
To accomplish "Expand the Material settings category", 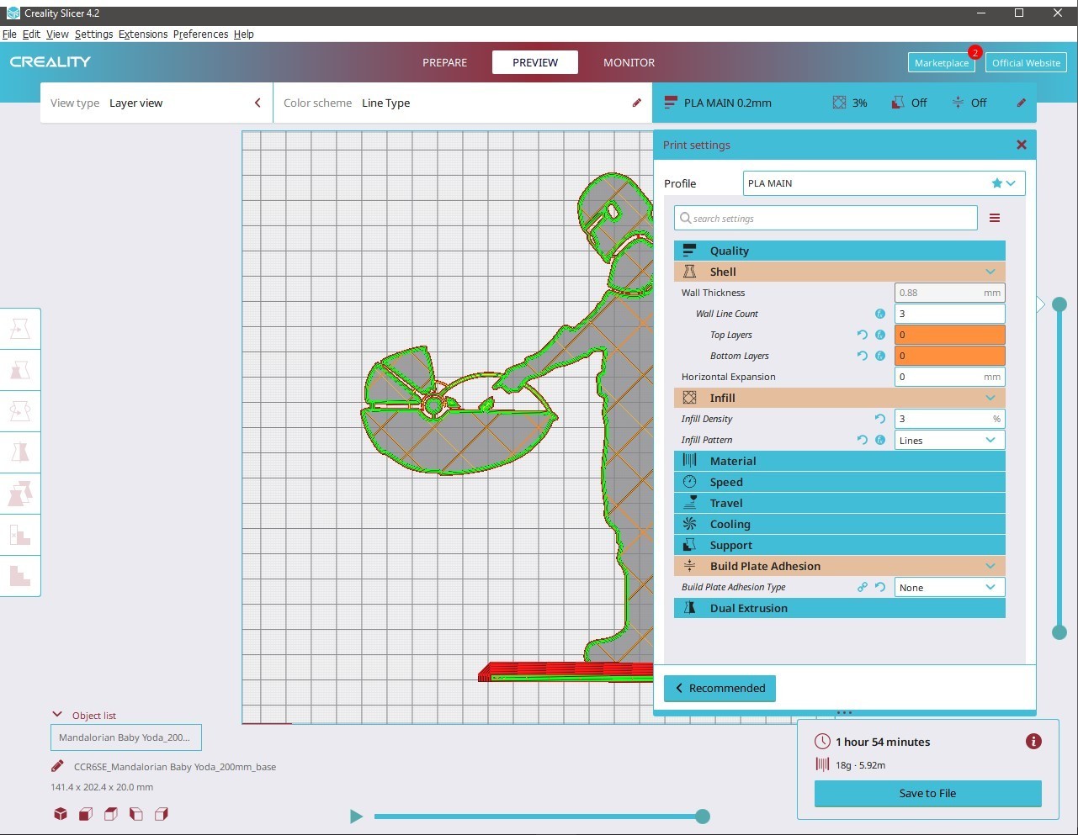I will (x=840, y=461).
